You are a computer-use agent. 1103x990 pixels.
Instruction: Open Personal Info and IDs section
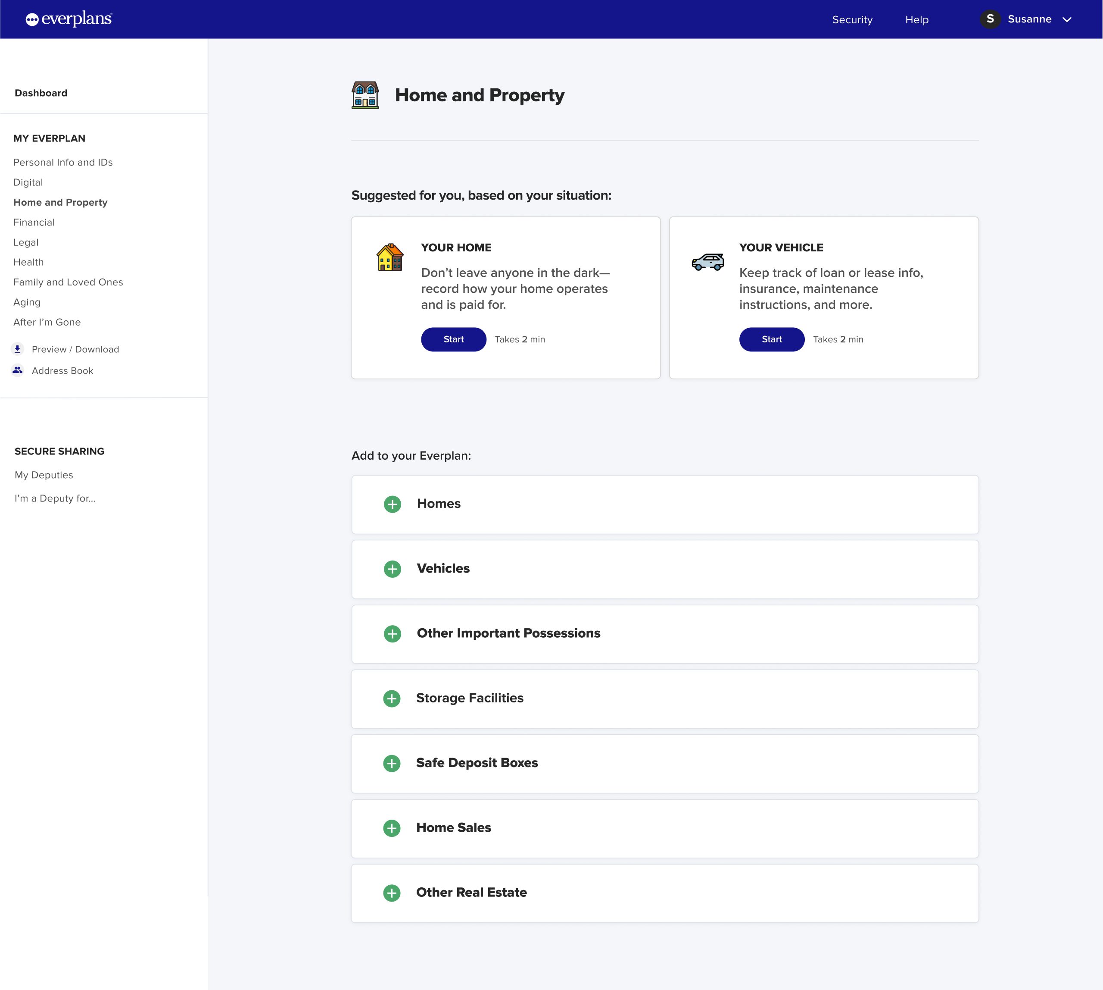click(x=63, y=162)
